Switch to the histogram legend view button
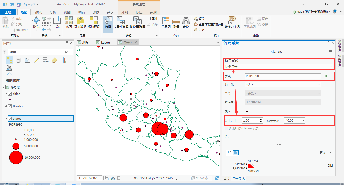Screen dimensions: 344x185 pyautogui.click(x=236, y=153)
